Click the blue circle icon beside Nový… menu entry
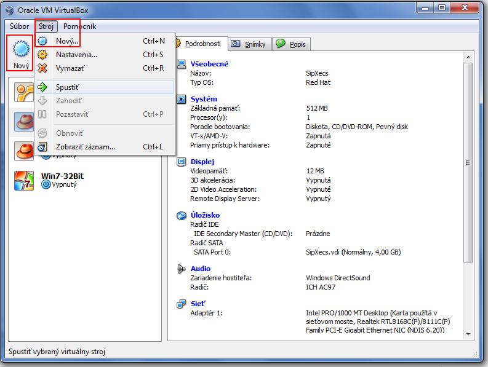 [x=42, y=41]
